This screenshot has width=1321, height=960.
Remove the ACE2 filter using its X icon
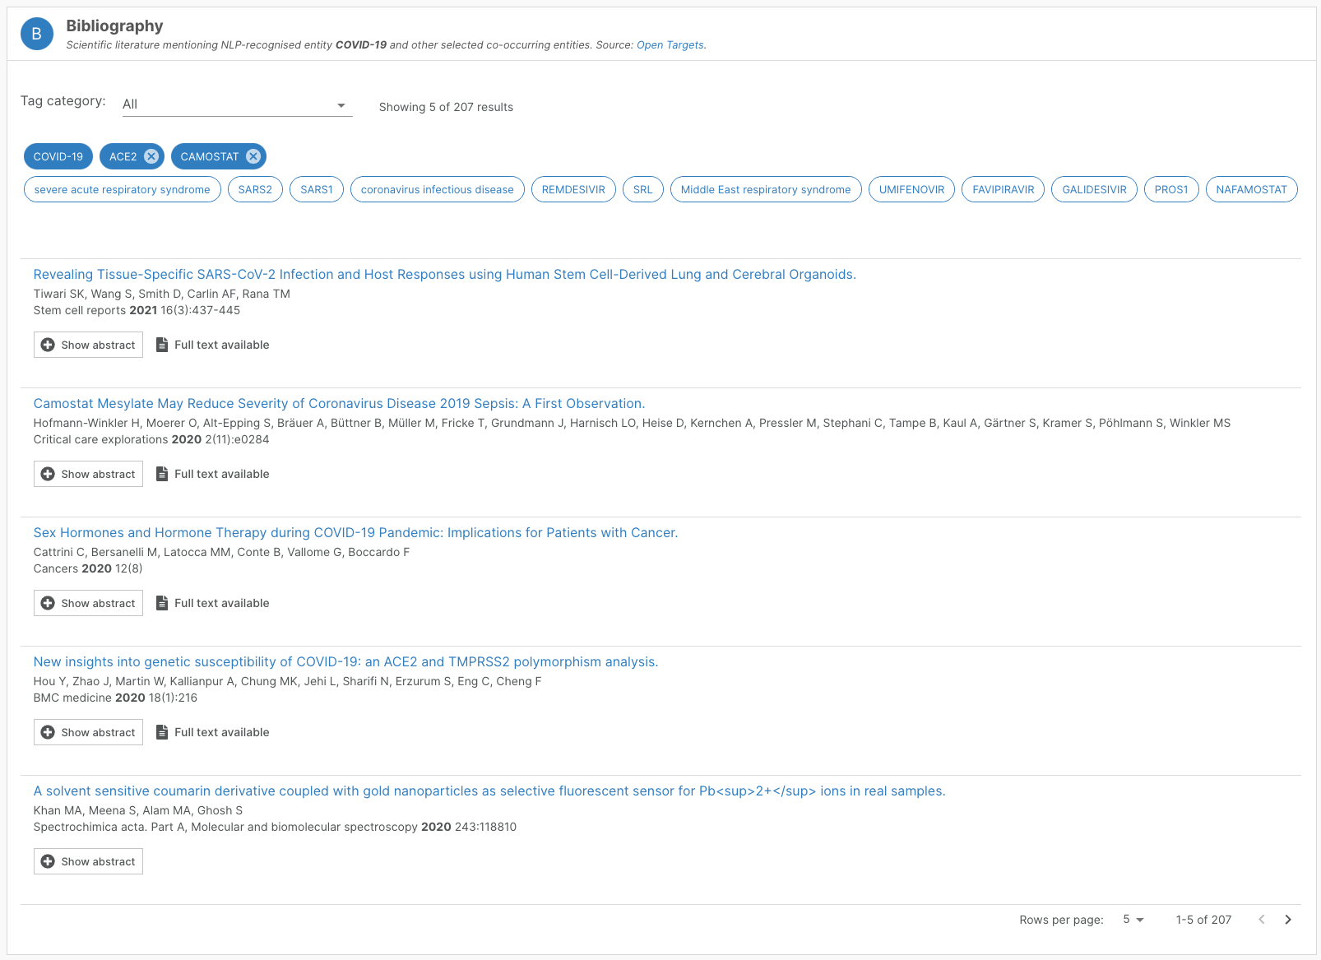point(151,156)
